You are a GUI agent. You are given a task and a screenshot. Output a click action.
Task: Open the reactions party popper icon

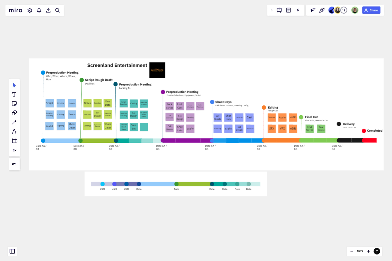322,10
